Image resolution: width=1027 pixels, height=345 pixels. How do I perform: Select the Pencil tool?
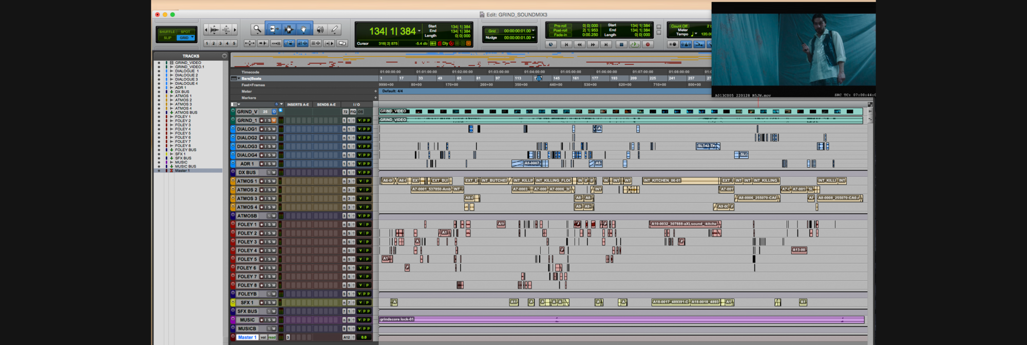click(335, 29)
